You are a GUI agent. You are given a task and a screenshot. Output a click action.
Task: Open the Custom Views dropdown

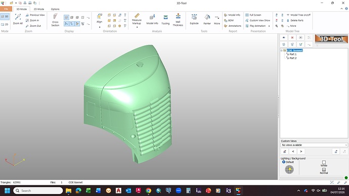314,145
